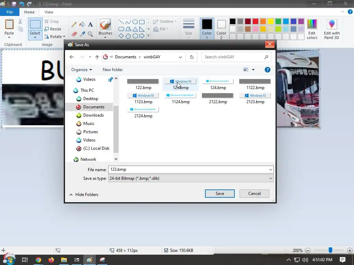Image resolution: width=354 pixels, height=265 pixels.
Task: Click Save icon in quick access toolbar
Action: point(14,4)
